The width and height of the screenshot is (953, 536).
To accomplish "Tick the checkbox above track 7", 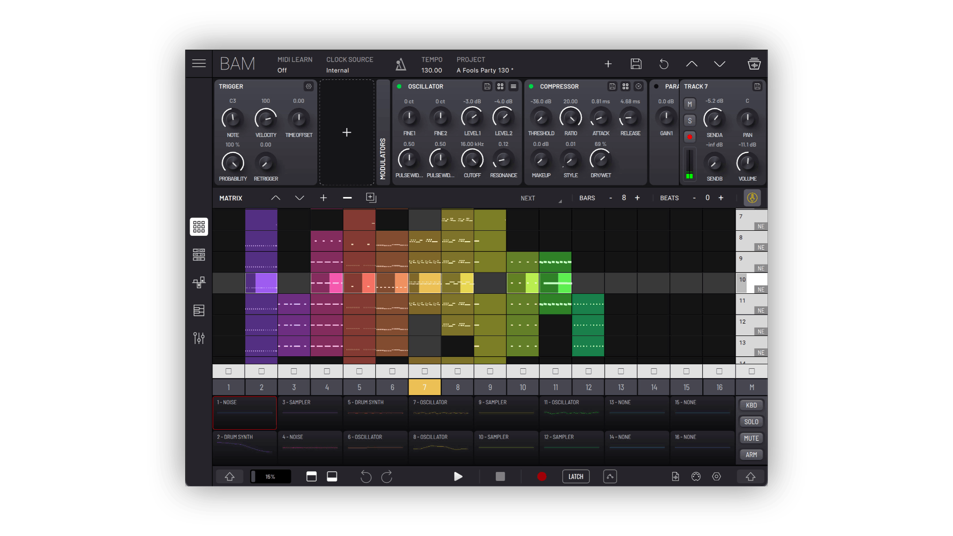I will (424, 371).
